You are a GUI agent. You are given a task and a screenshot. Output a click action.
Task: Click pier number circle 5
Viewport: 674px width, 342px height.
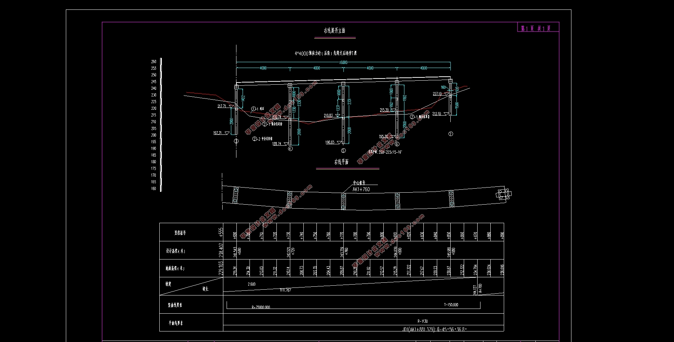[343, 150]
